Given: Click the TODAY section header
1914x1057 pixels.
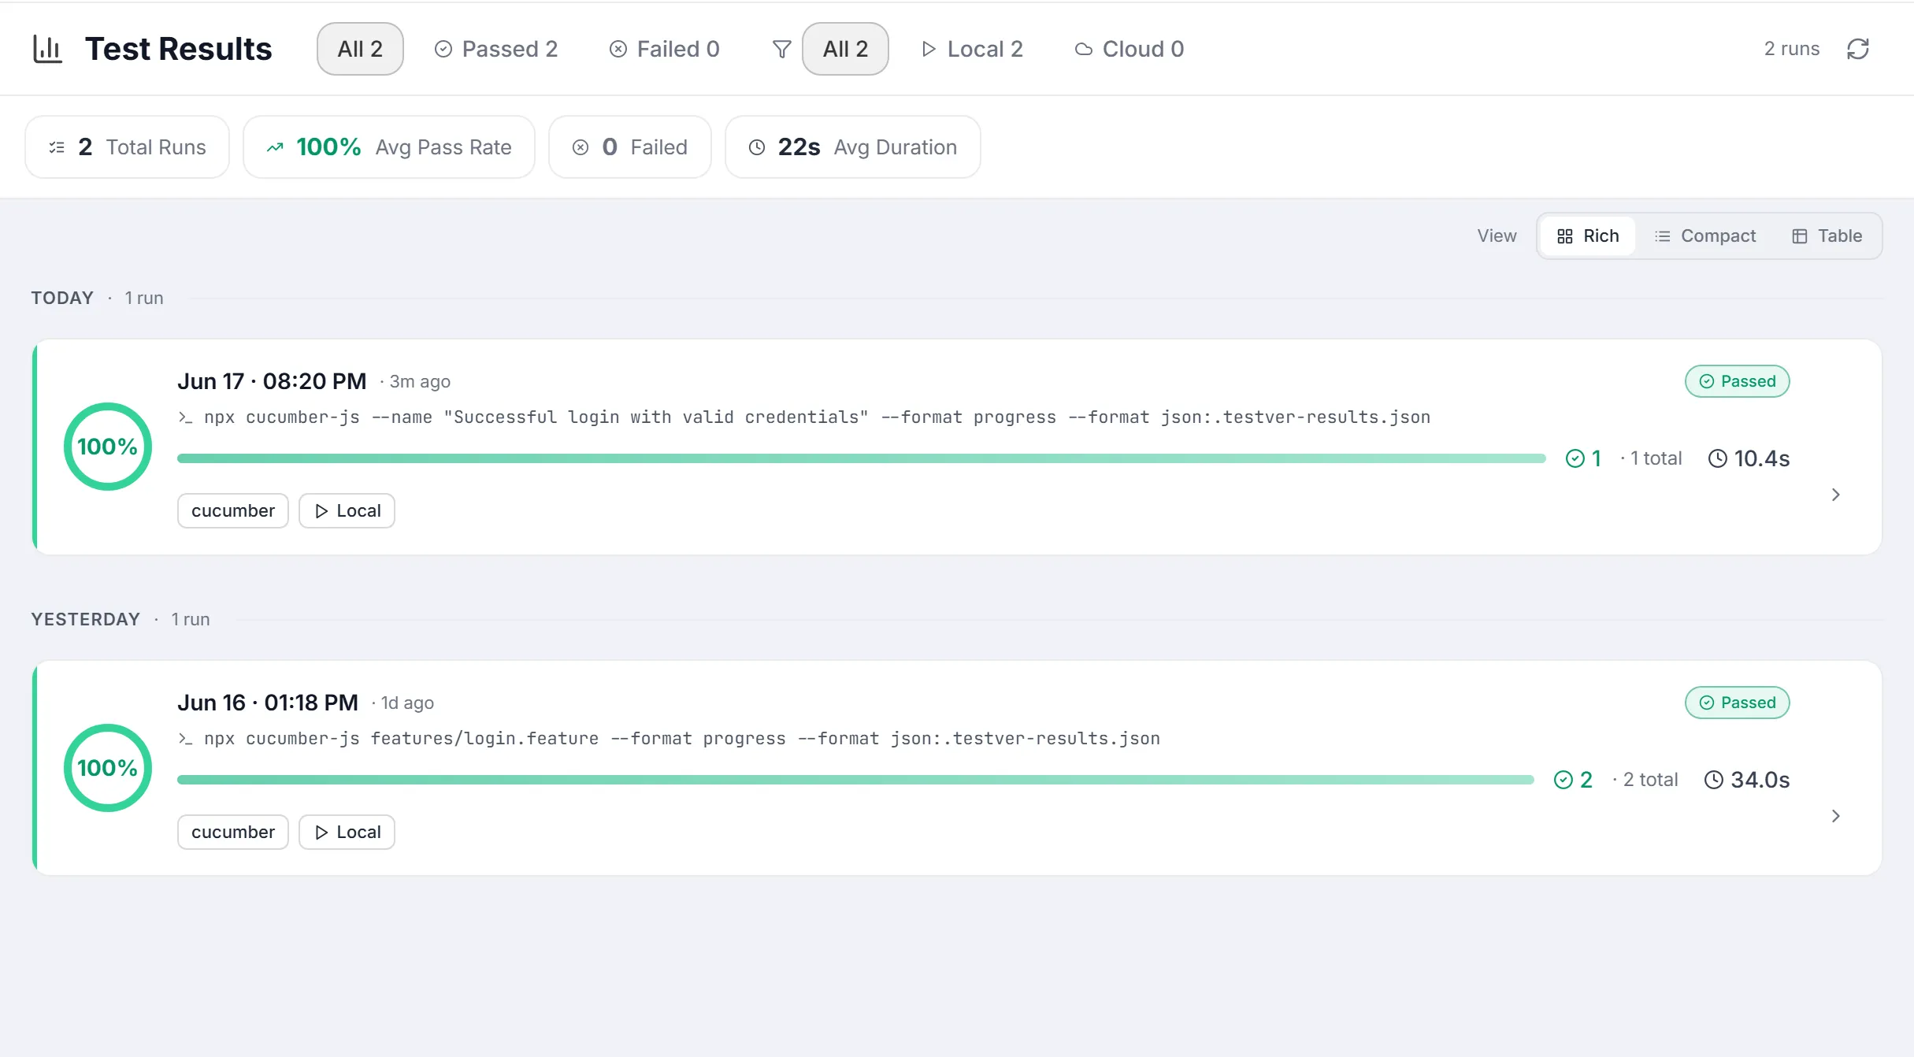Looking at the screenshot, I should click(x=62, y=298).
